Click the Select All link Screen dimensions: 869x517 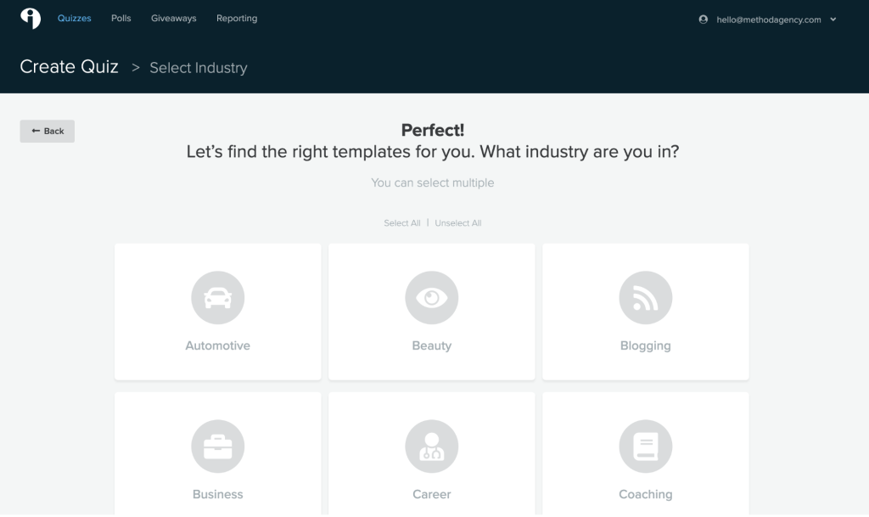[402, 223]
